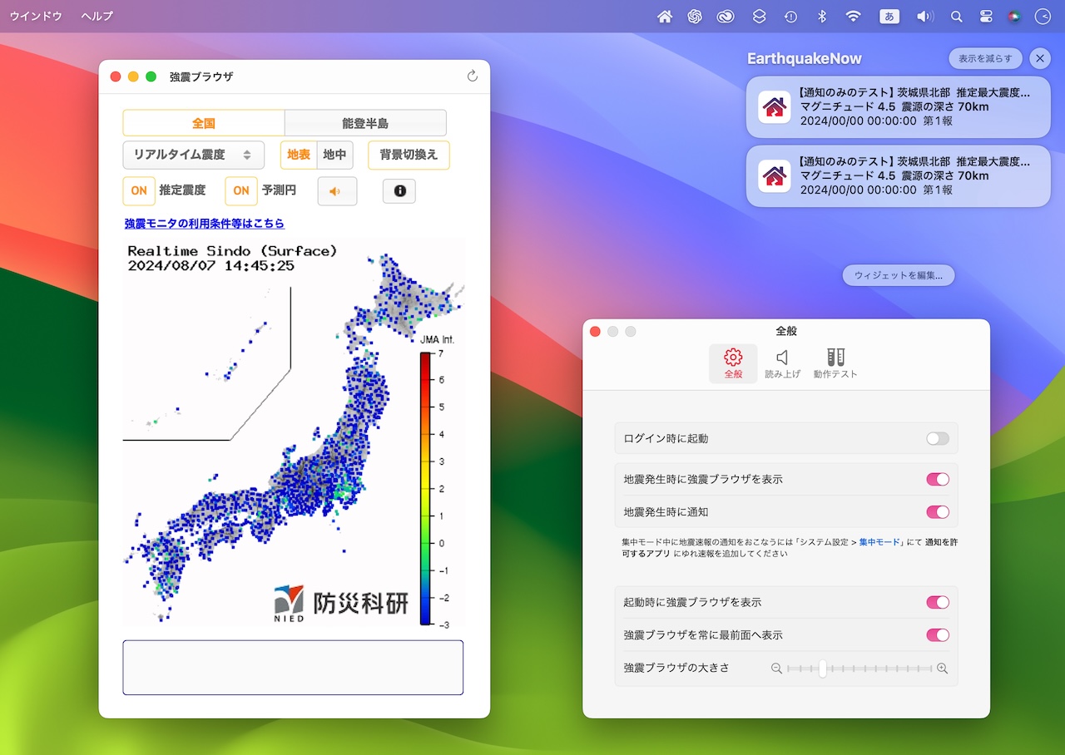
Task: Toggle 地震発生時に強震ブラウザを表示 switch
Action: pos(938,479)
